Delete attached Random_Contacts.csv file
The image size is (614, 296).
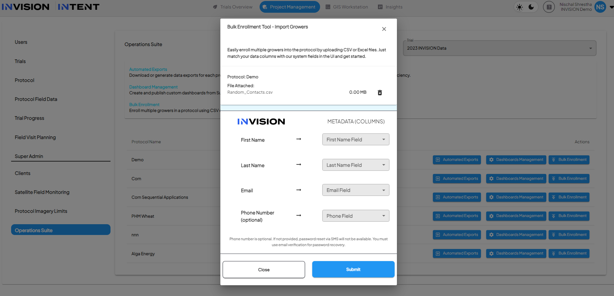pyautogui.click(x=380, y=93)
